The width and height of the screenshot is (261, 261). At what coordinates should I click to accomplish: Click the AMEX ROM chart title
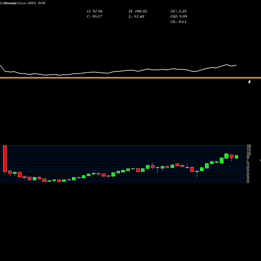click(37, 3)
